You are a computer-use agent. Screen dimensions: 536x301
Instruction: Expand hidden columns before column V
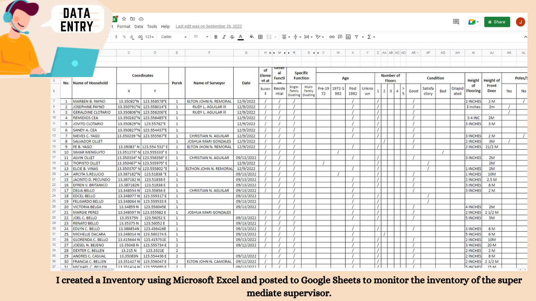point(319,53)
